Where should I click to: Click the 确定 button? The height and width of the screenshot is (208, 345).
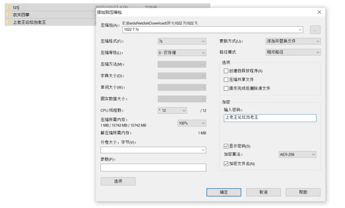pyautogui.click(x=224, y=192)
